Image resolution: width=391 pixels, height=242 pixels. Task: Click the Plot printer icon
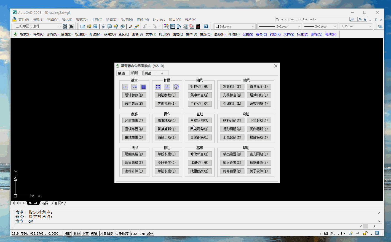103,26
